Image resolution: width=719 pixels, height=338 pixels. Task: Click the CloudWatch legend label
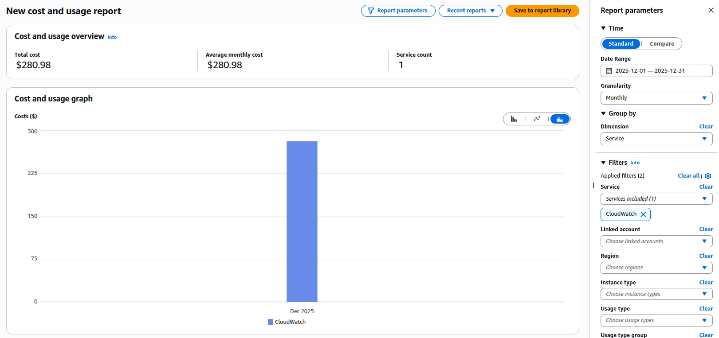click(x=290, y=322)
